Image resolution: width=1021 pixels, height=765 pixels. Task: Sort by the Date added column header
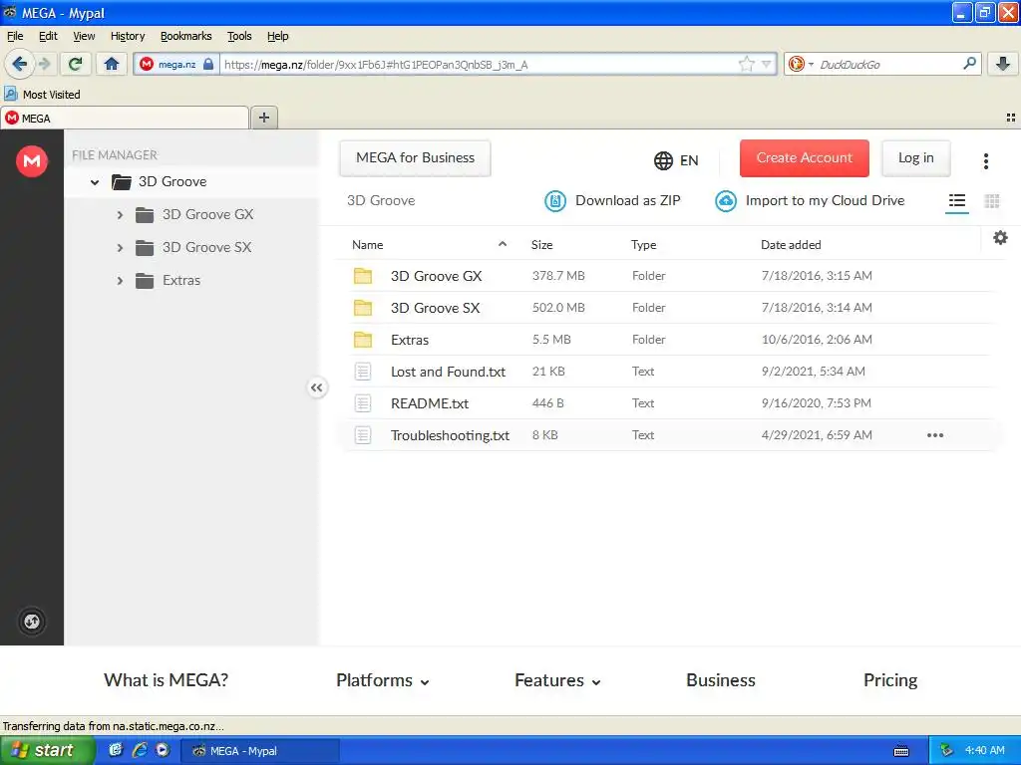[791, 245]
